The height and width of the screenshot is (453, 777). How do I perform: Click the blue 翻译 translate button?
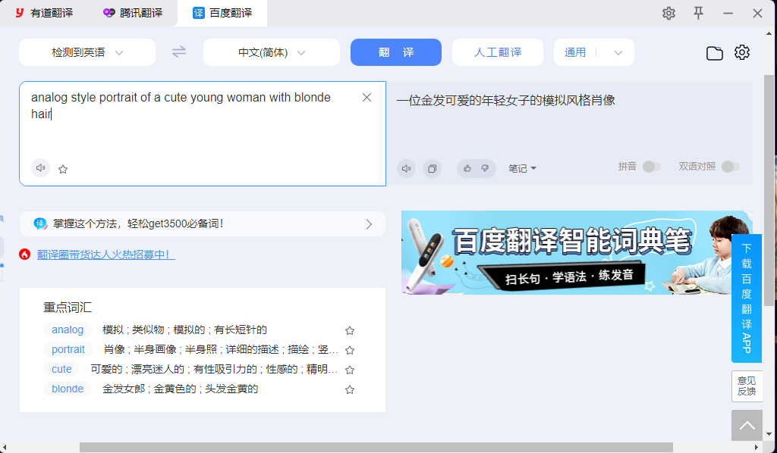tap(396, 52)
